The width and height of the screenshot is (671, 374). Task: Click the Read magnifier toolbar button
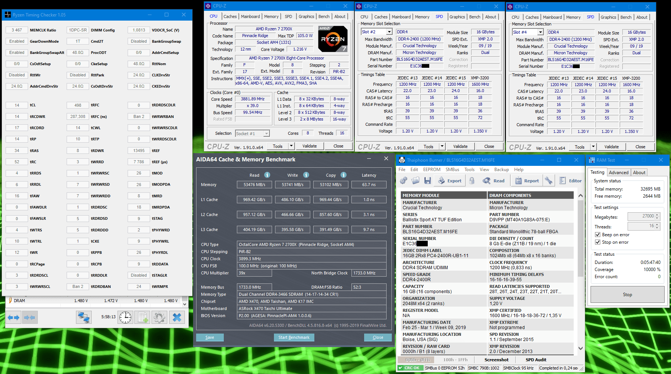coord(494,180)
